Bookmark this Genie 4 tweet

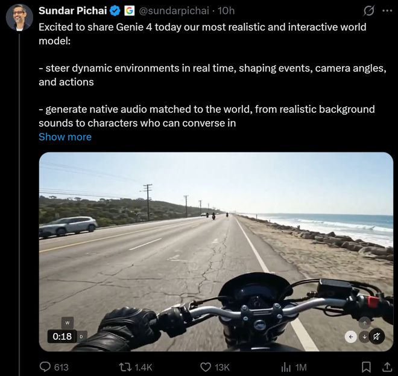tap(366, 367)
